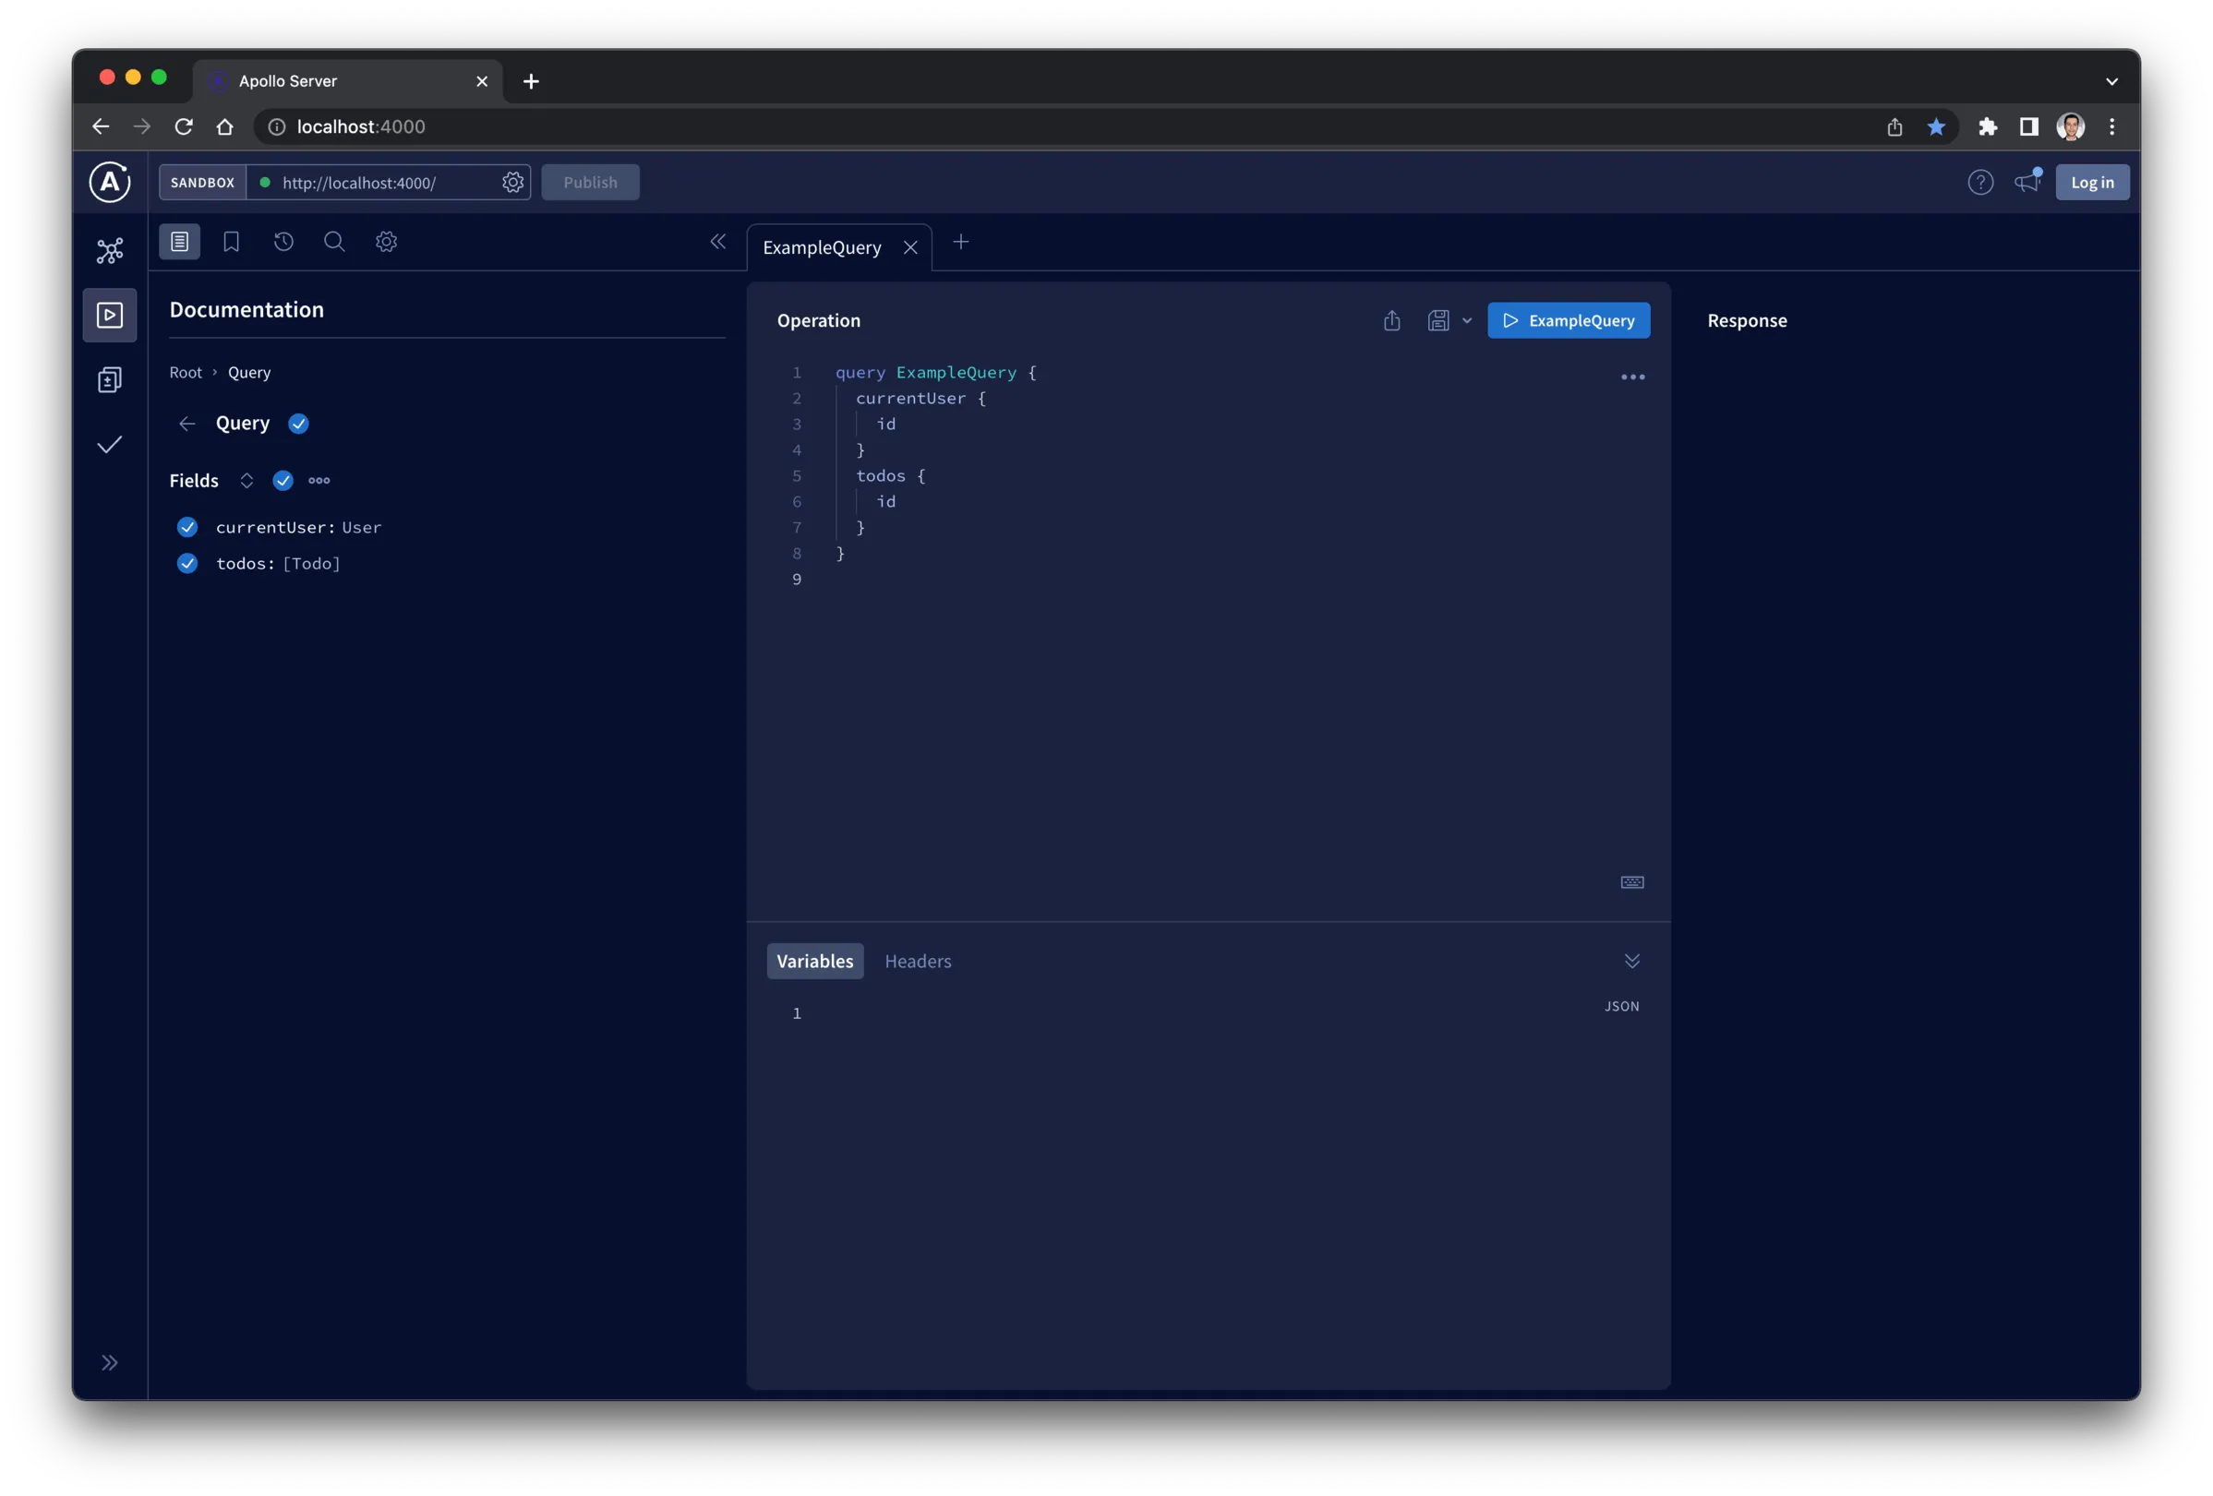Toggle the select all Fields checkbox
The height and width of the screenshot is (1496, 2213).
[283, 481]
